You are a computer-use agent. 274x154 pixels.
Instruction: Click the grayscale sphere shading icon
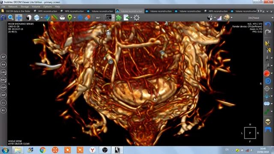(210, 18)
